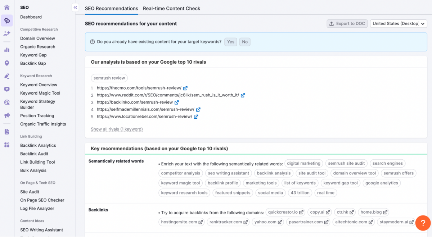
Task: Open the AI sparkle icon in rail
Action: pos(6,33)
